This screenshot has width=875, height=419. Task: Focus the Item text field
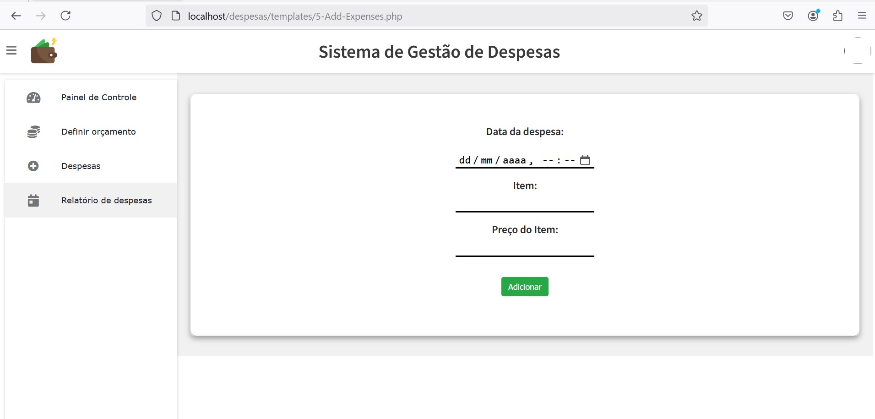[x=524, y=204]
